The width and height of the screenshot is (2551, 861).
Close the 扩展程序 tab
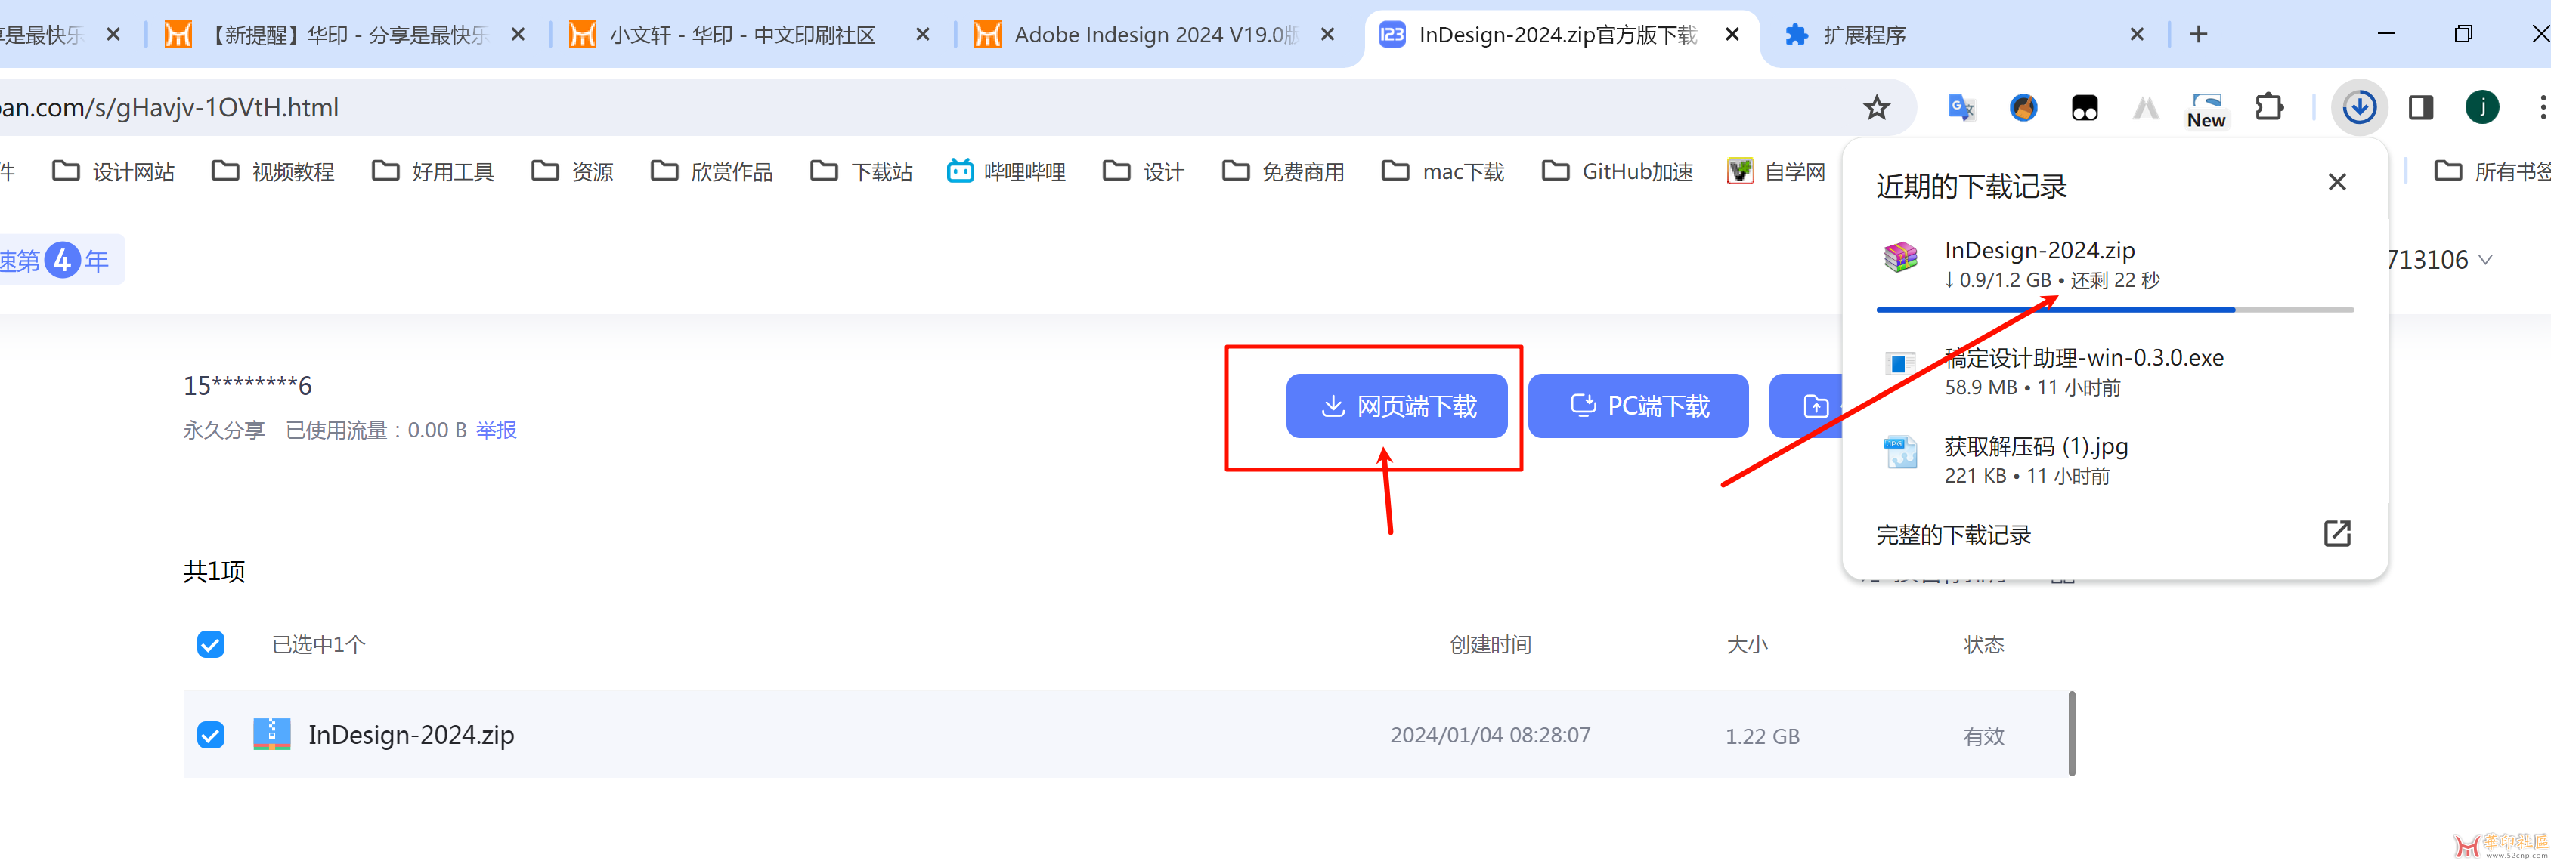2137,35
